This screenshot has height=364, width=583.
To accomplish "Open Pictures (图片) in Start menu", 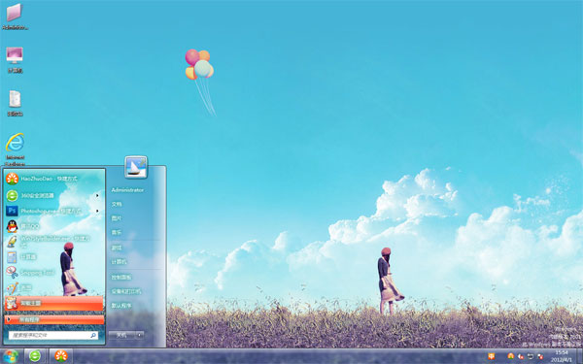I will [117, 218].
